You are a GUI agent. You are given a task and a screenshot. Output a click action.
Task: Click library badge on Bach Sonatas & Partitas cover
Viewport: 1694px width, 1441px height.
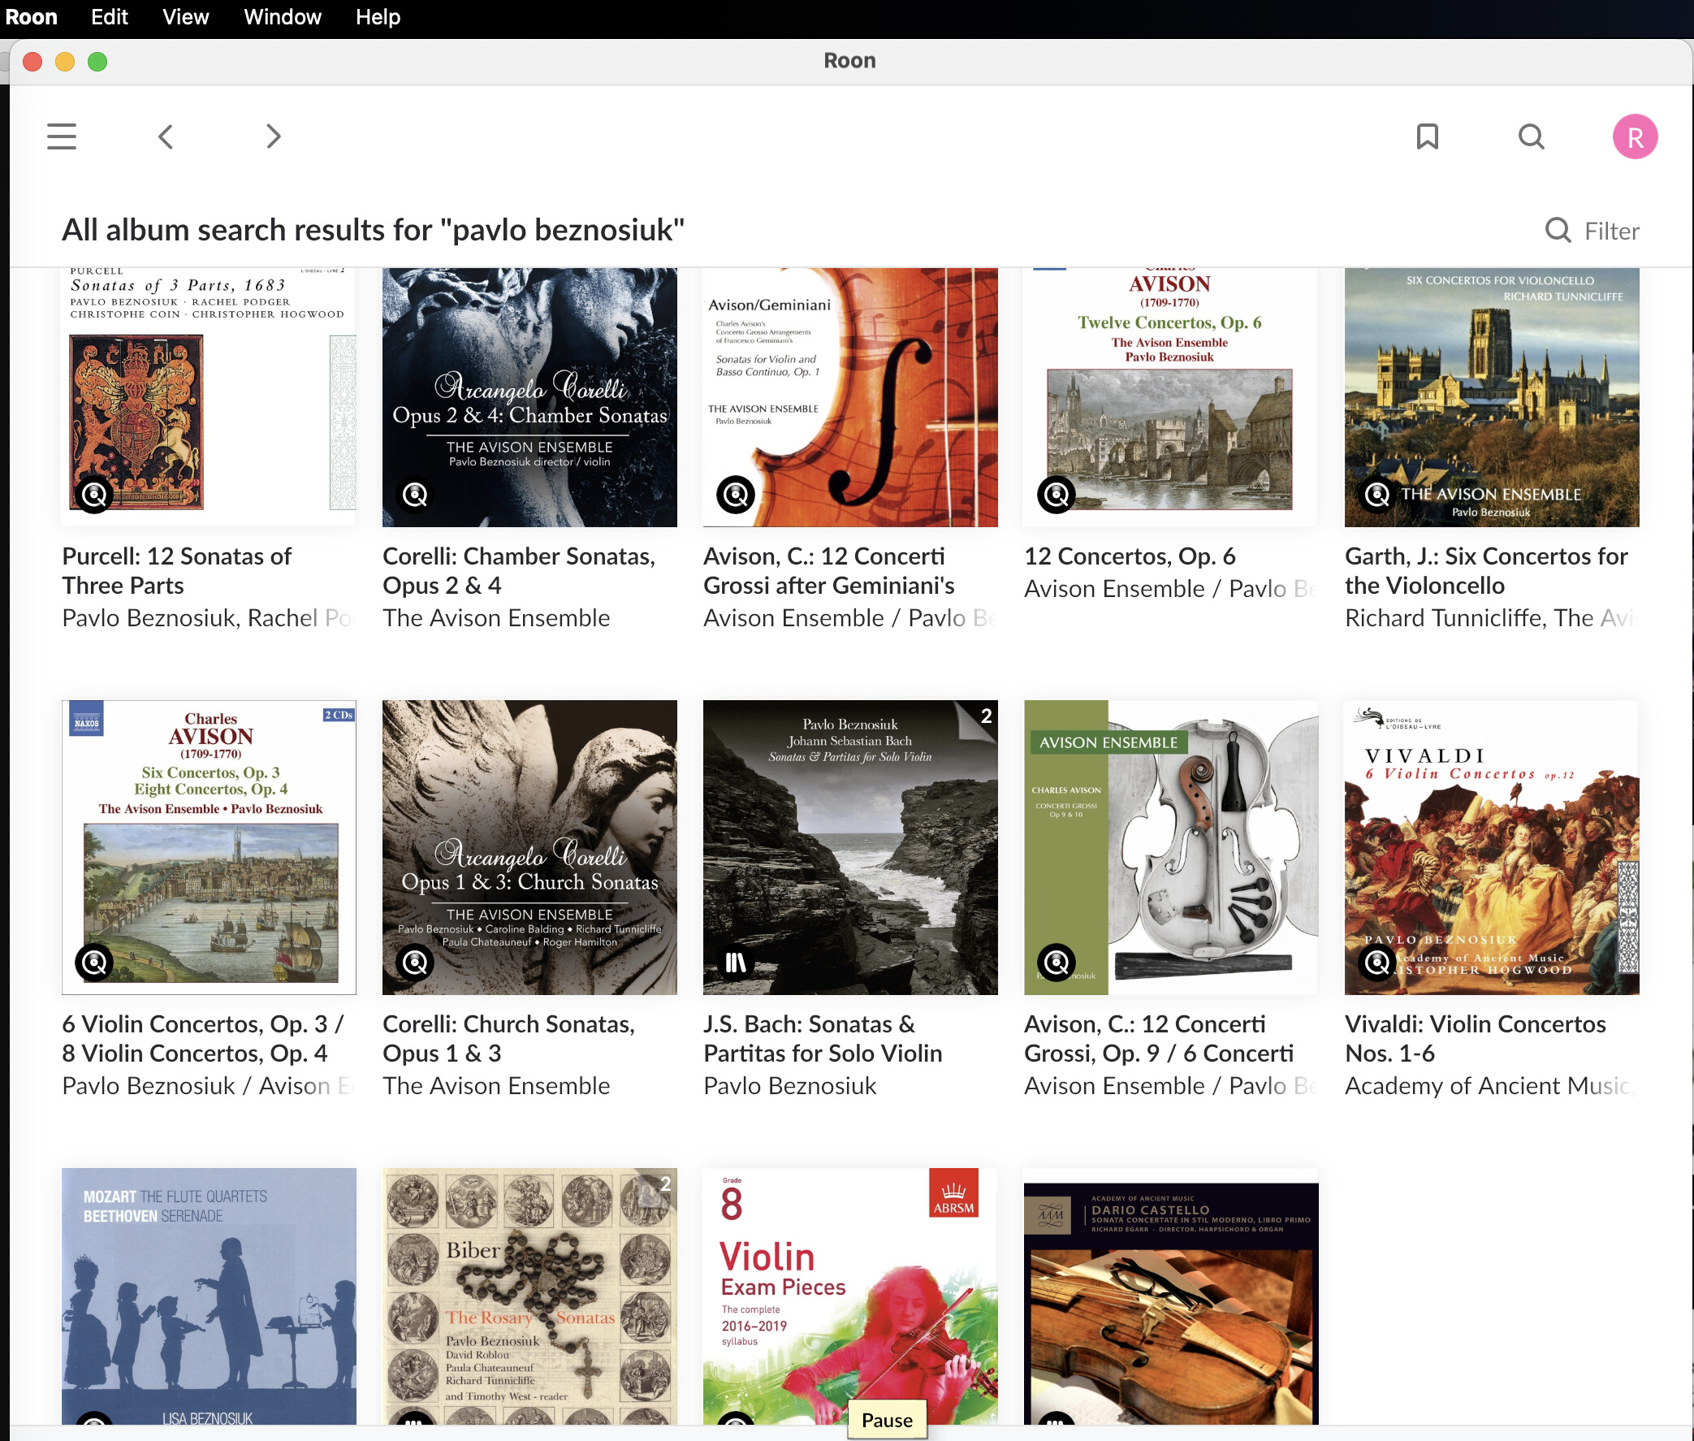[x=736, y=963]
